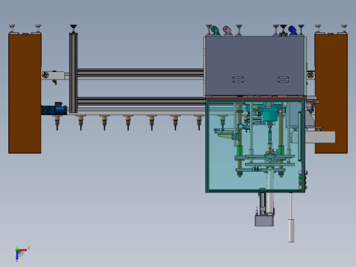Click the left handle slot on grey cover
Screen dimensions: 356x267
coord(238,79)
